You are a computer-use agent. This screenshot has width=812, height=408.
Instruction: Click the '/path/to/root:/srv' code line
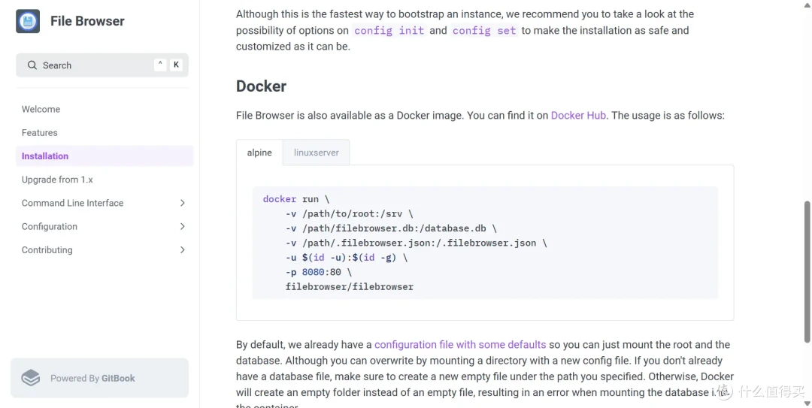point(349,214)
